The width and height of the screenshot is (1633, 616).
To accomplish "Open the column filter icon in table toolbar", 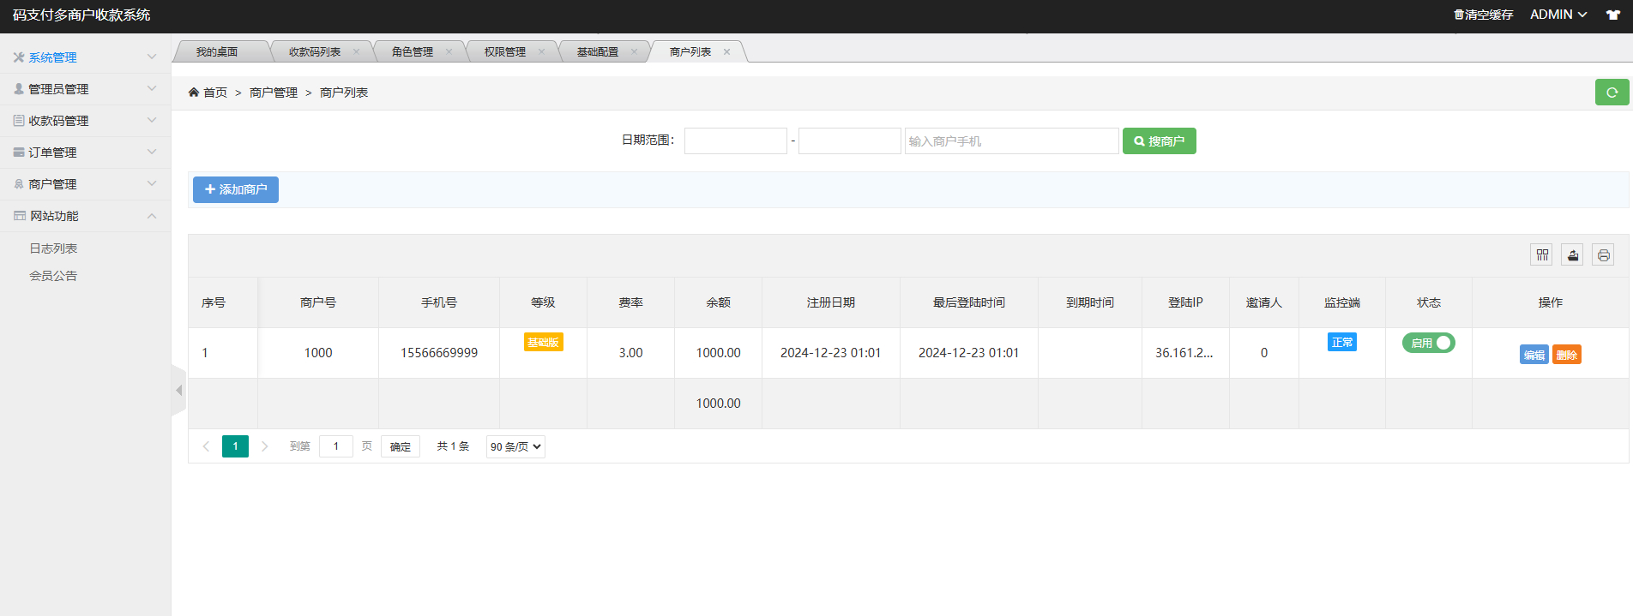I will coord(1541,254).
